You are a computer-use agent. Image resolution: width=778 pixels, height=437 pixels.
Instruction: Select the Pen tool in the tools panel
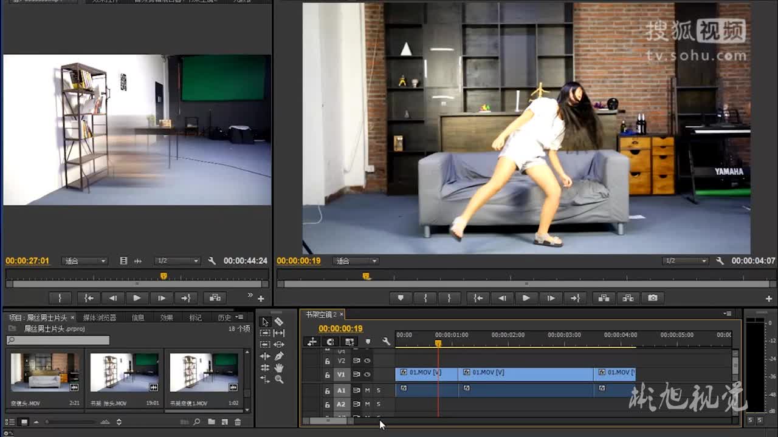pyautogui.click(x=279, y=357)
